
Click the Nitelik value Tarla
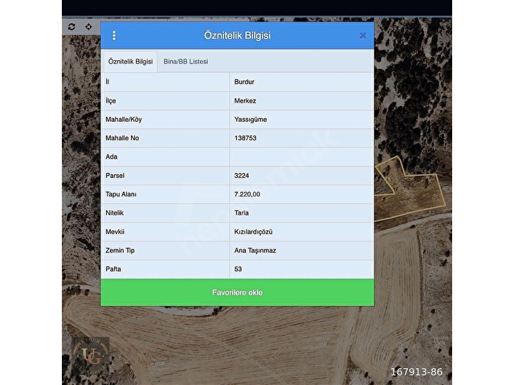point(242,213)
